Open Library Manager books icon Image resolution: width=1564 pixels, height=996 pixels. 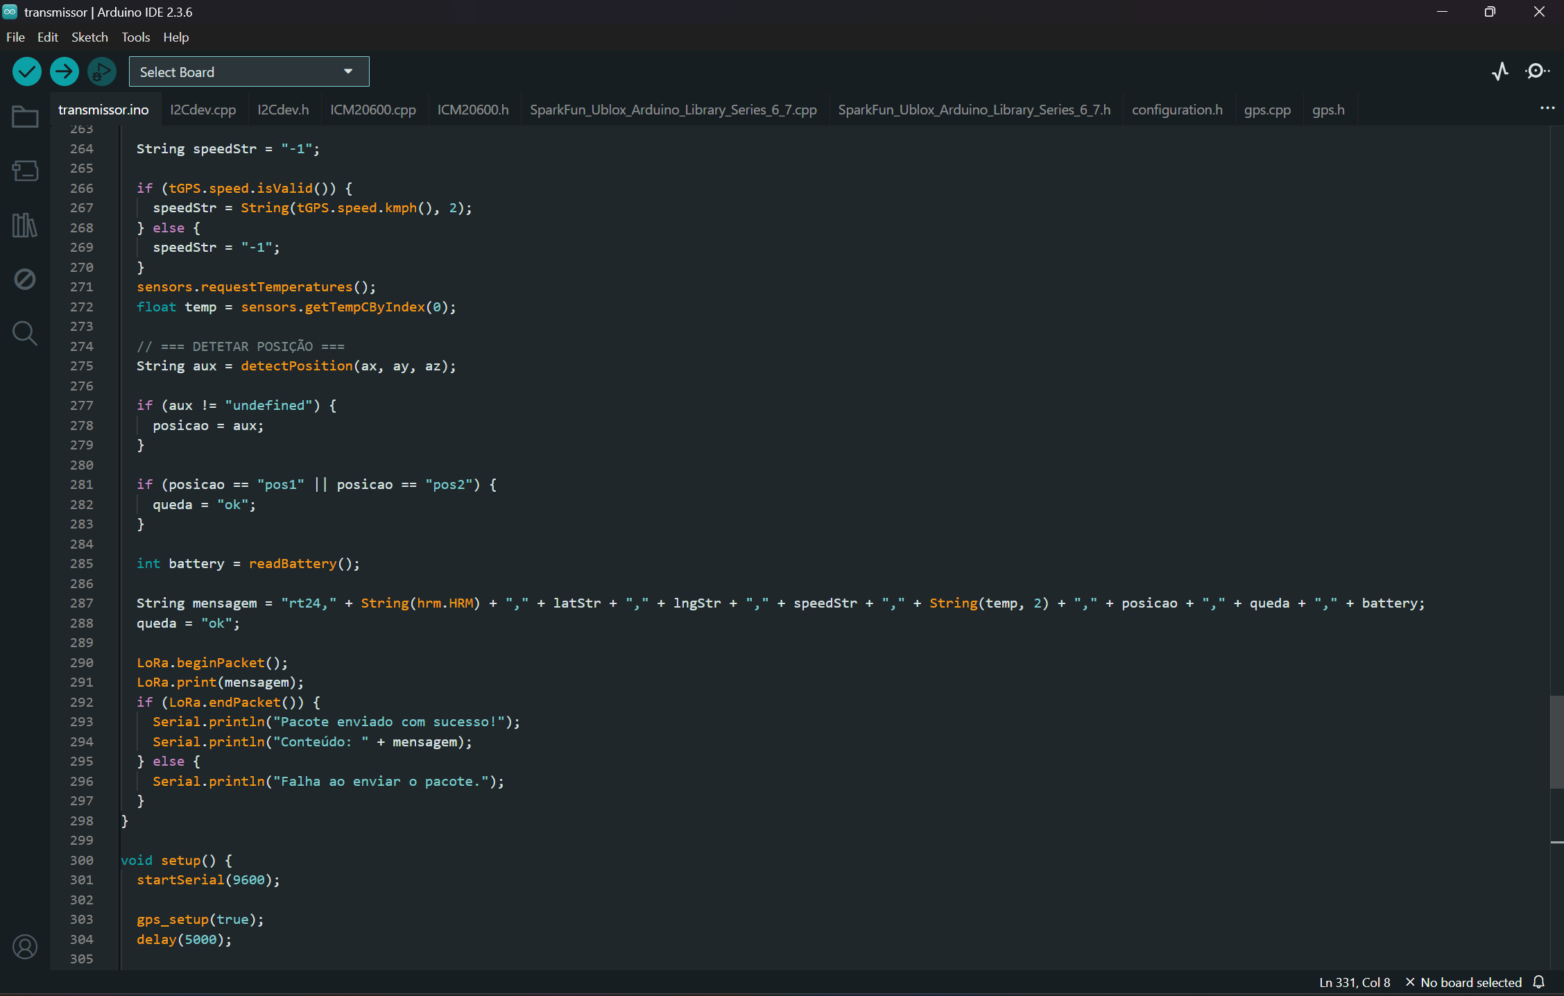(25, 225)
